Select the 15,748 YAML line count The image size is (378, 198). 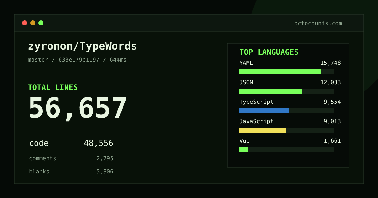pos(330,63)
